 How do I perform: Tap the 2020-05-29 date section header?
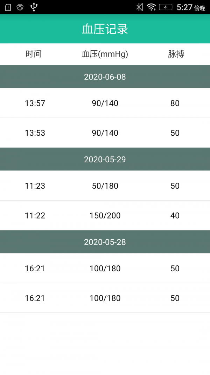[x=105, y=160]
